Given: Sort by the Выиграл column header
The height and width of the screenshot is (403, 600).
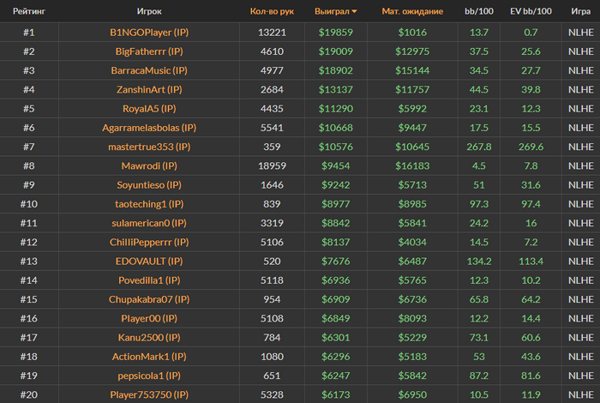Looking at the screenshot, I should click(332, 11).
